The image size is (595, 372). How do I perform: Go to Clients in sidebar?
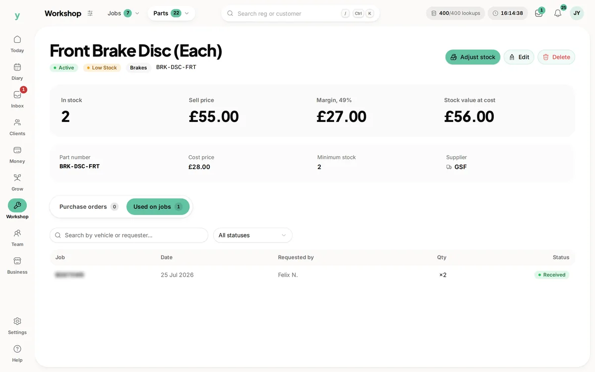[17, 127]
